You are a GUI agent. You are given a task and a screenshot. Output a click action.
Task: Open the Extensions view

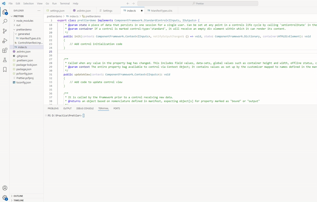[x=5, y=50]
